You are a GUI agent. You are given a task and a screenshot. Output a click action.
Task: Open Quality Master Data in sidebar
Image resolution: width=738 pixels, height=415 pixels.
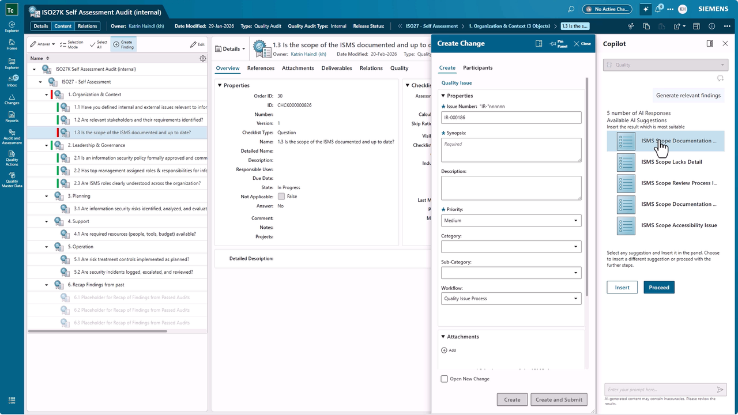coord(12,180)
